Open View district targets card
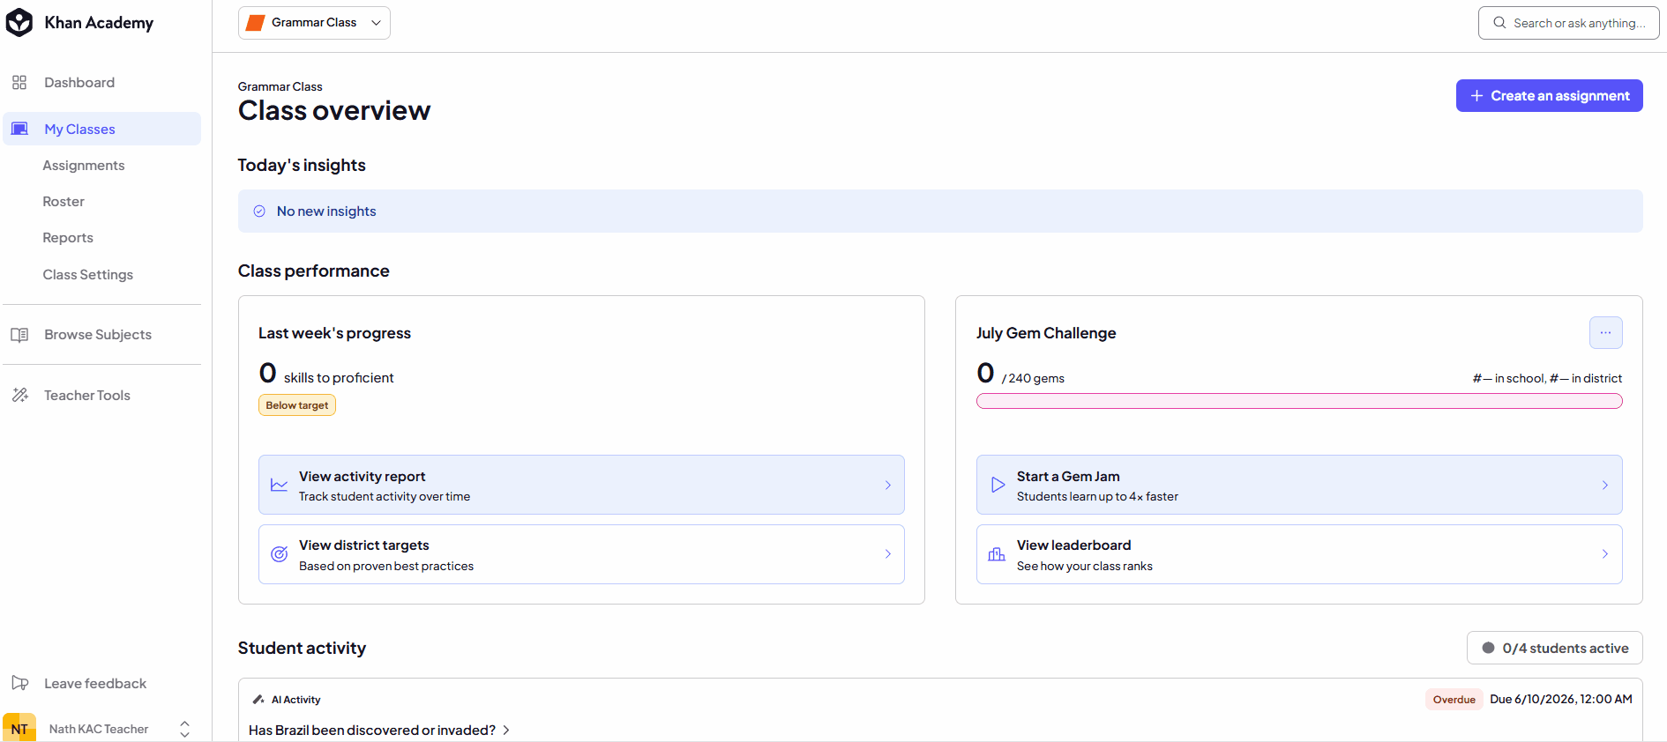The image size is (1667, 742). pos(581,554)
